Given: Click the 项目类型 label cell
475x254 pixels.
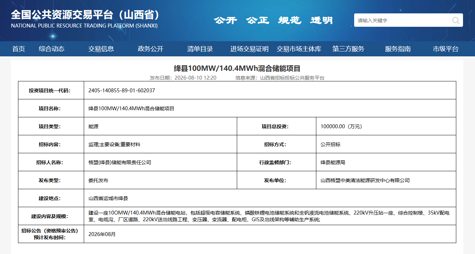Looking at the screenshot, I should click(51, 126).
